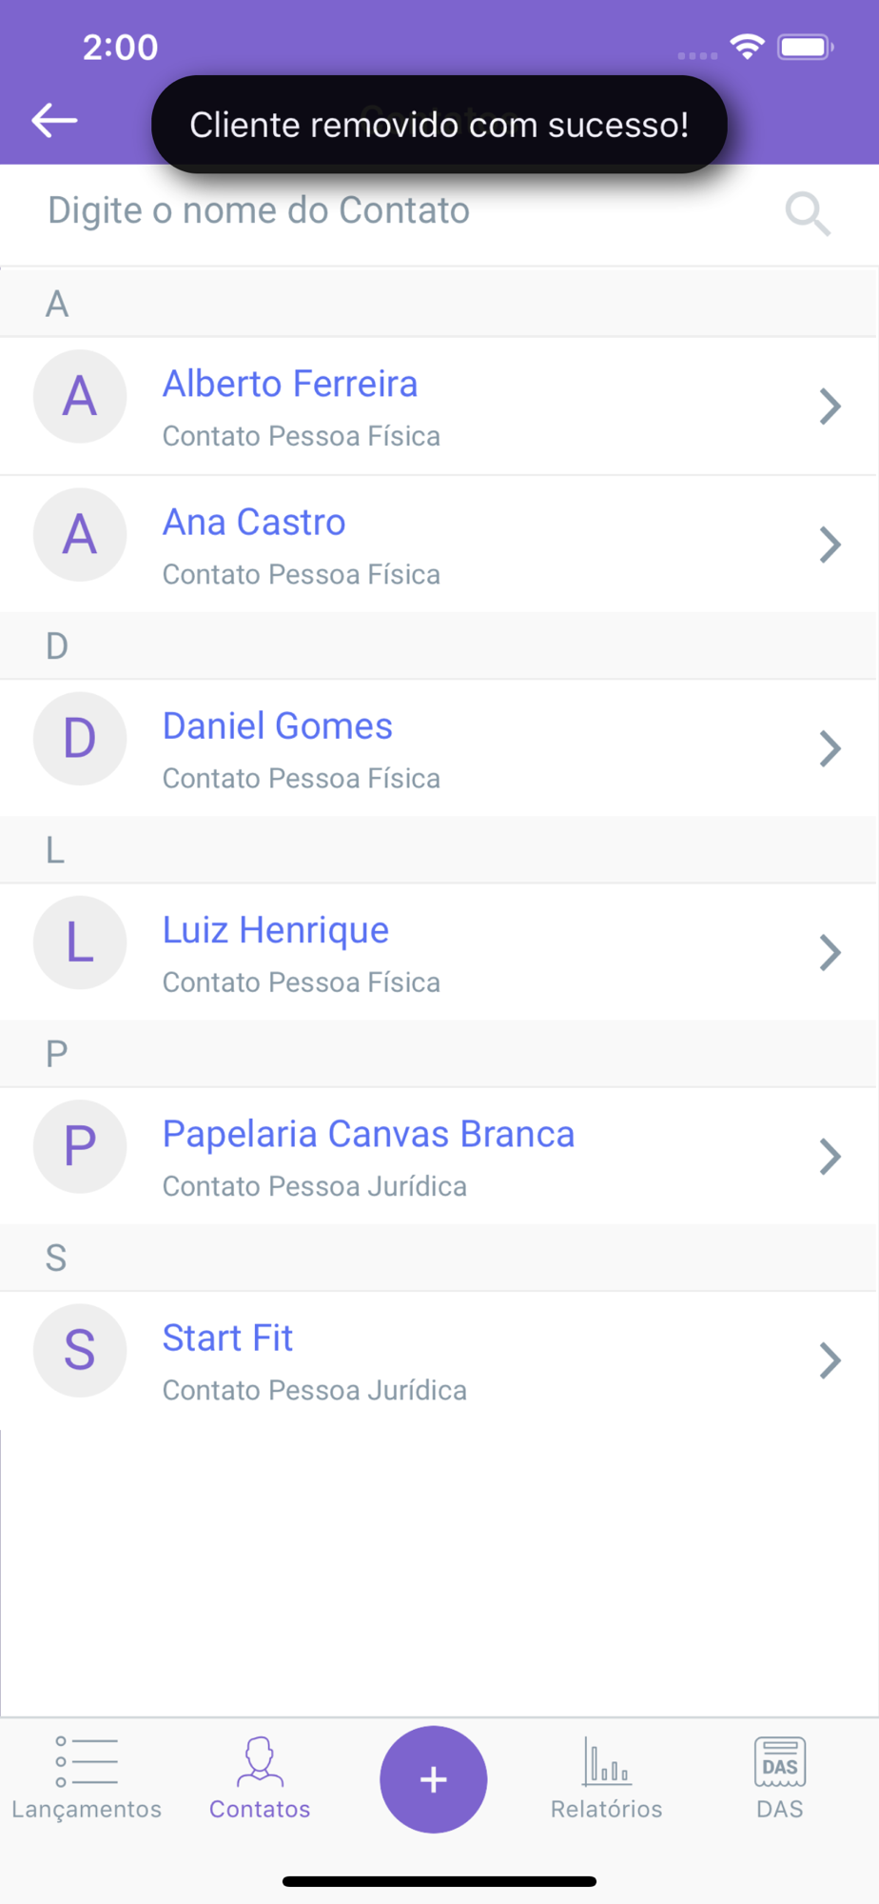Viewport: 879px width, 1904px height.
Task: Tap Luiz Henrique's L avatar
Action: point(80,942)
